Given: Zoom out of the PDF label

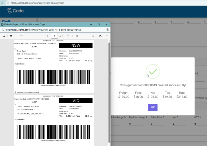Looking at the screenshot, I should click(x=34, y=36).
